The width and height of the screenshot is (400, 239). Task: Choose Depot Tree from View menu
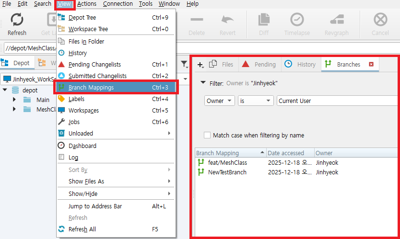(x=116, y=18)
